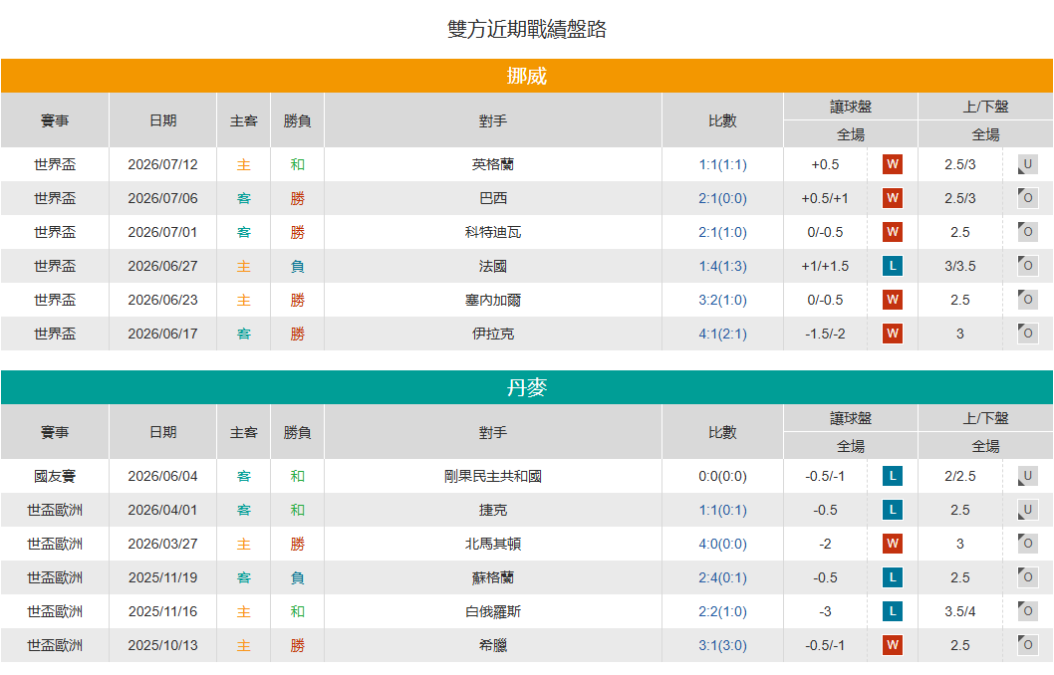Open the 1:4(1:3) score link against 法國
1054x675 pixels.
point(722,266)
